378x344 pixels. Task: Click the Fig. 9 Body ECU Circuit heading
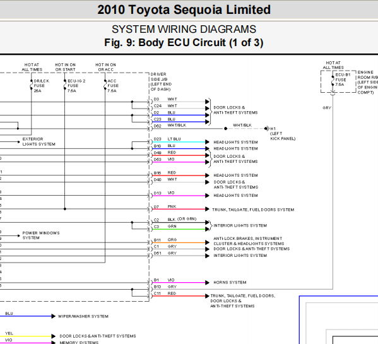coord(184,43)
